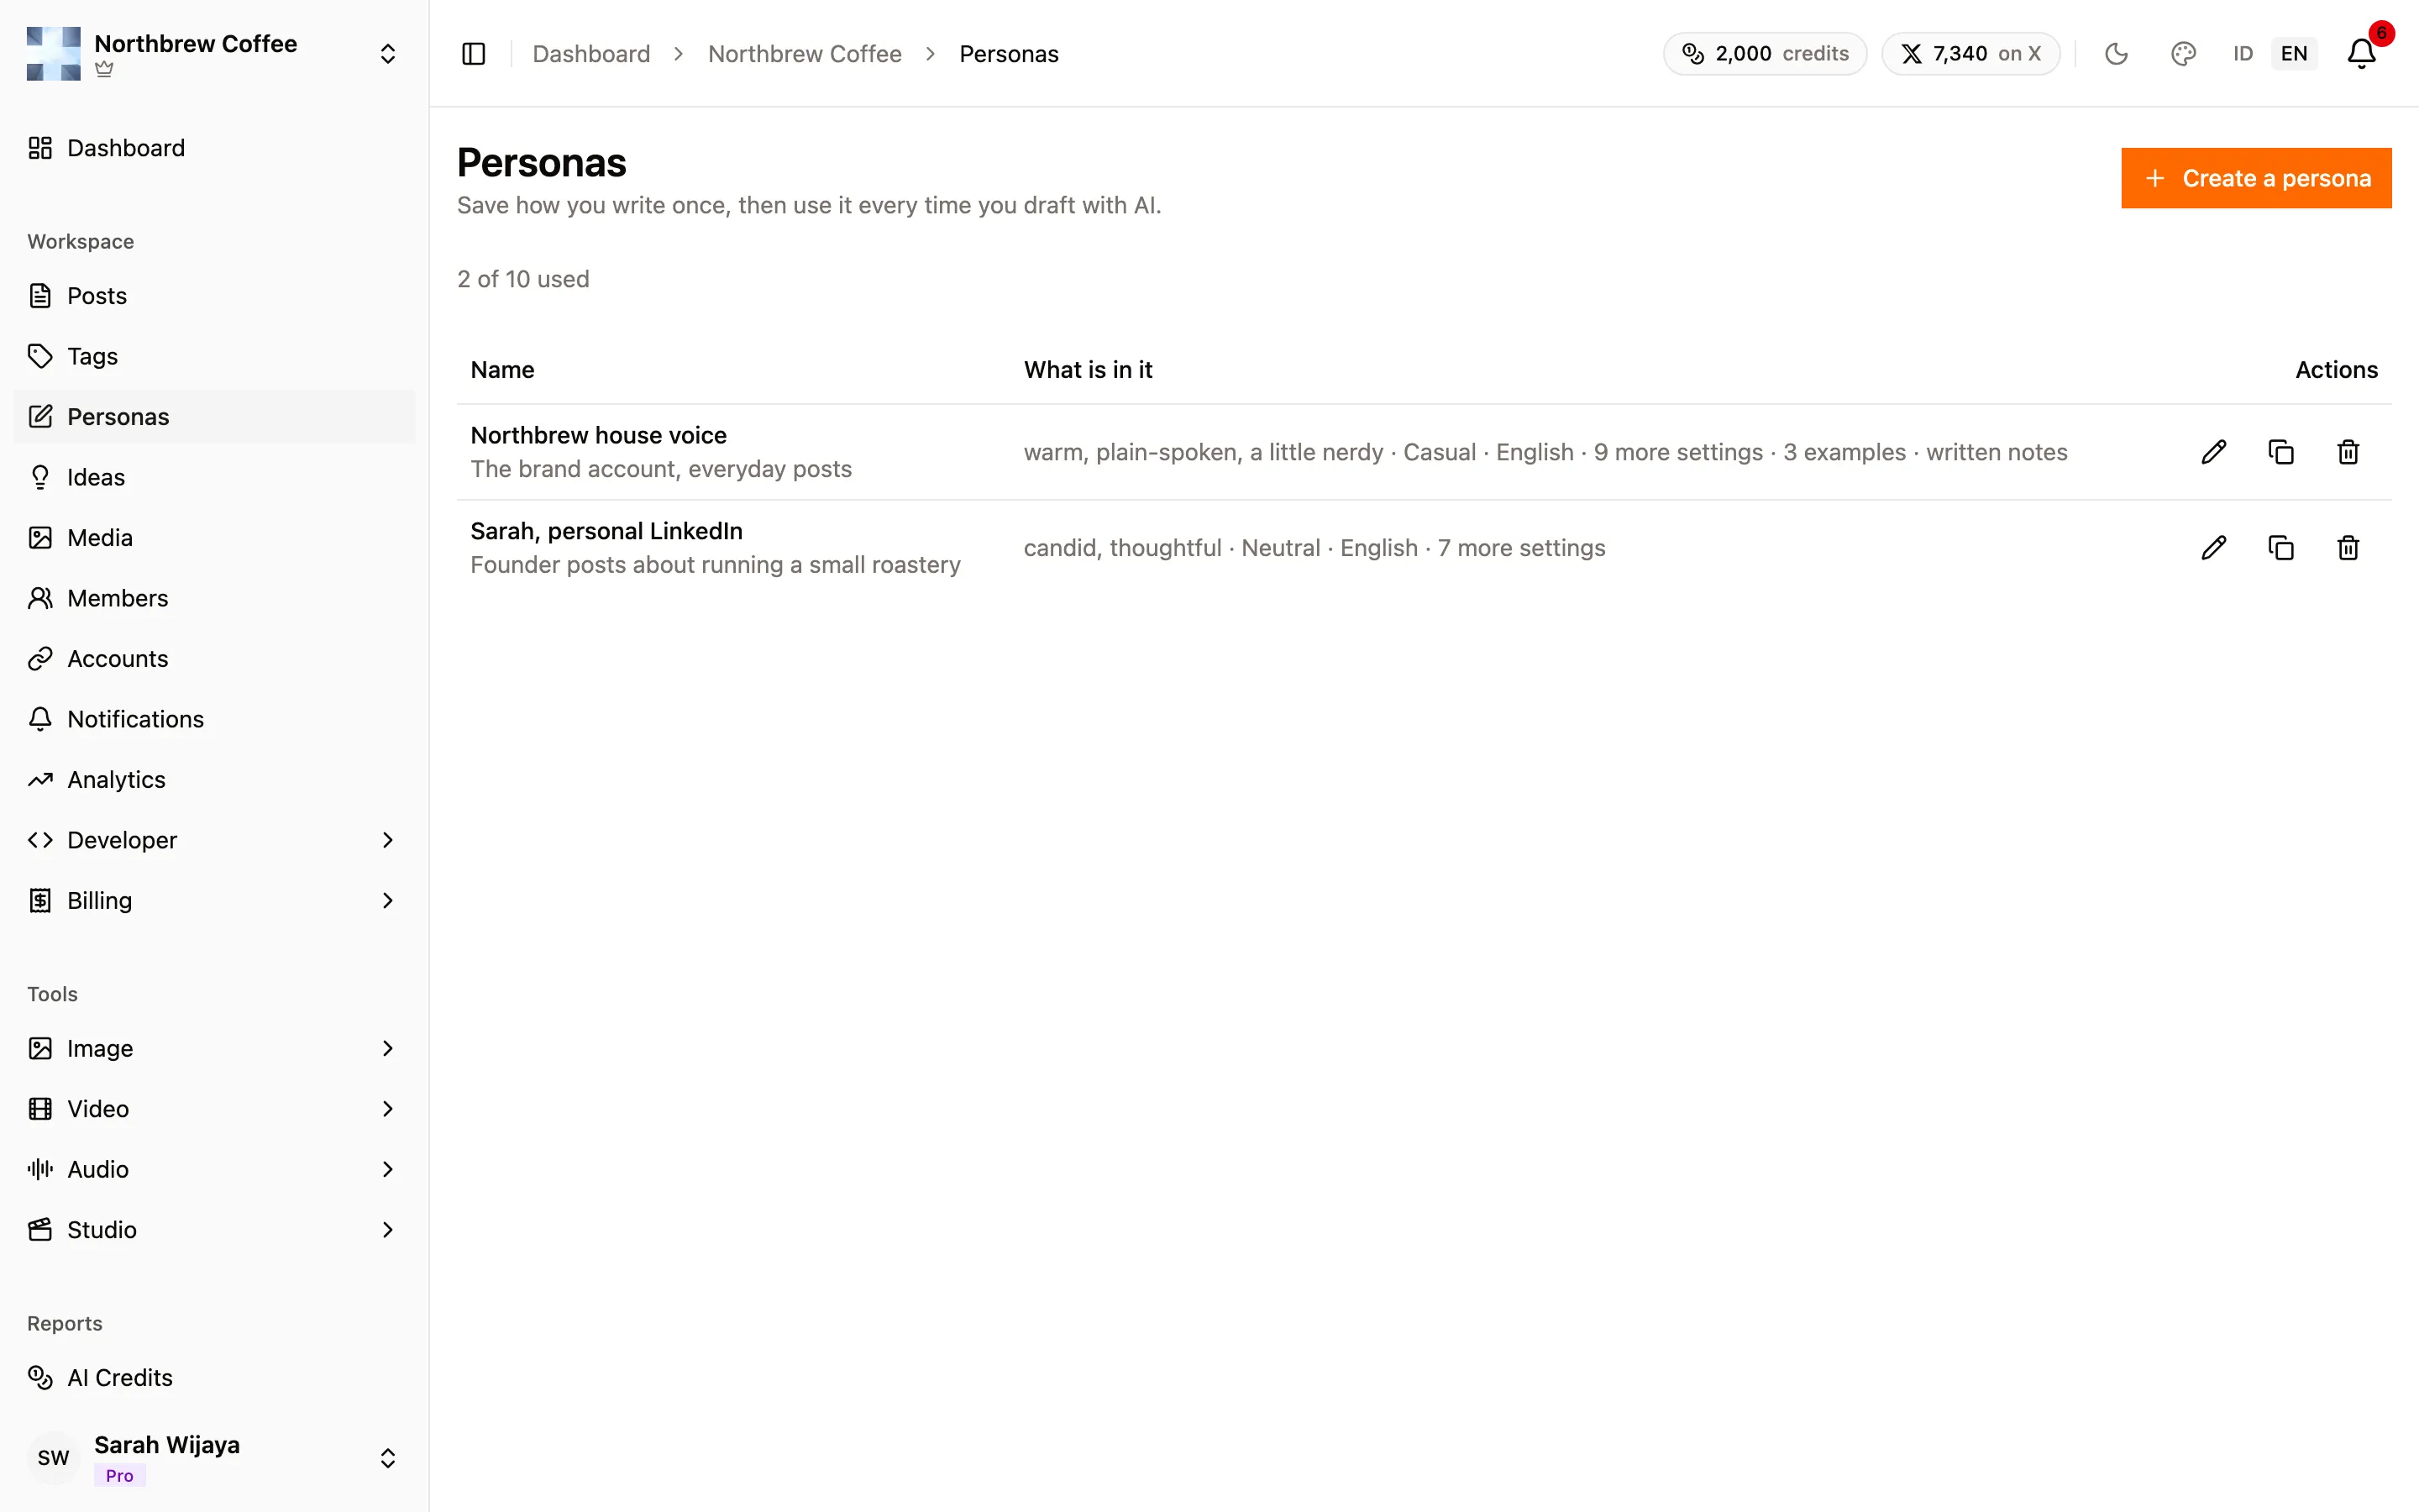Click the Northbrew house voice name
The width and height of the screenshot is (2419, 1512).
click(x=599, y=435)
